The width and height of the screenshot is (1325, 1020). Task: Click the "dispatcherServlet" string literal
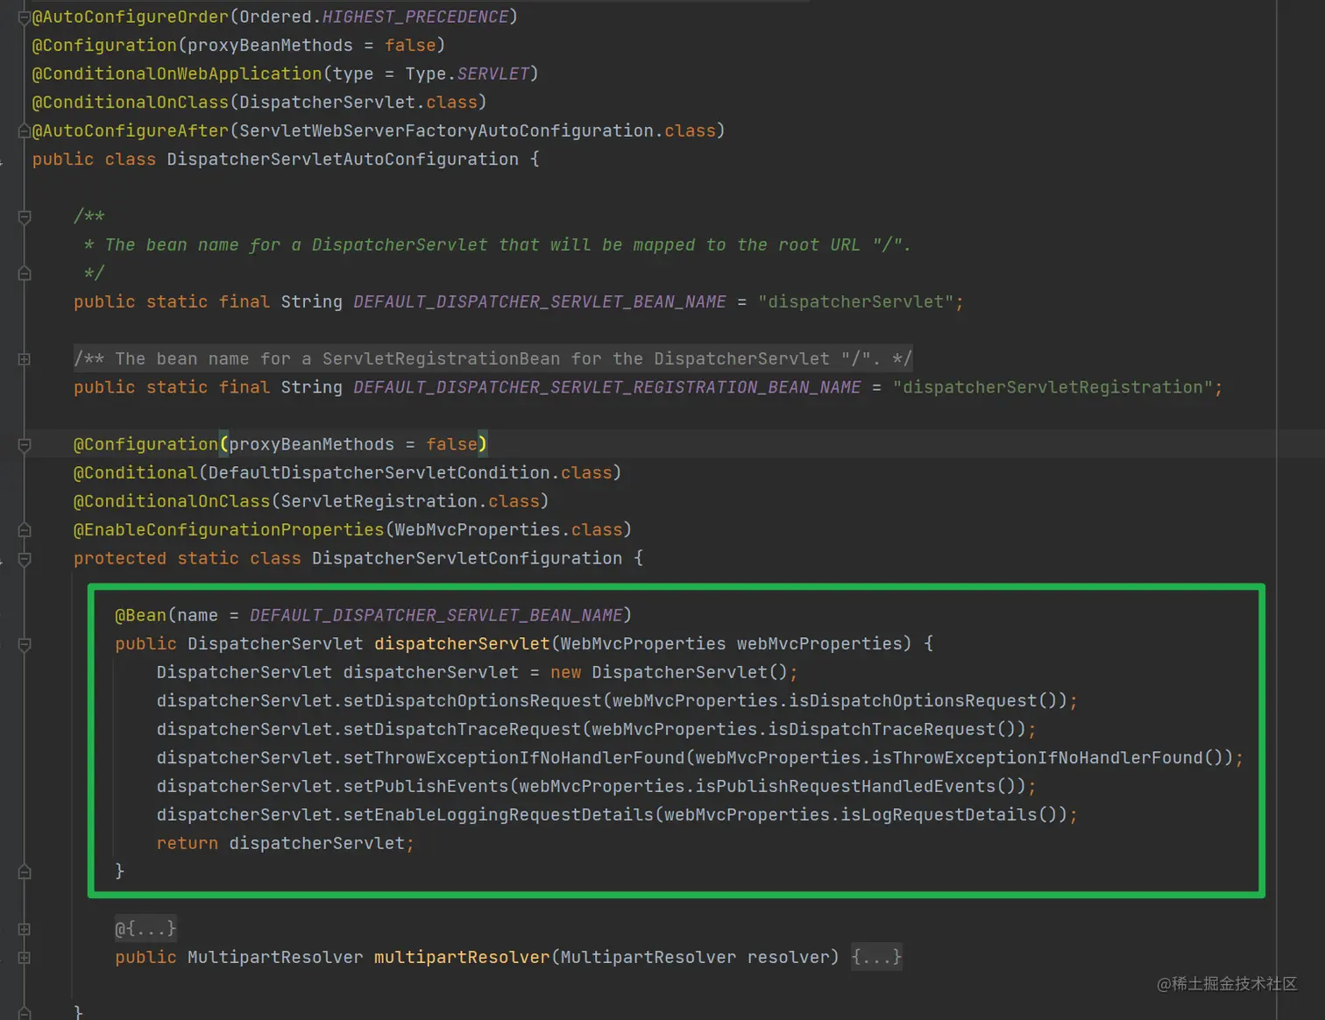tap(855, 301)
